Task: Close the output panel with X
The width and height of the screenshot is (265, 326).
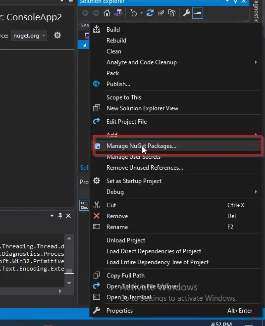Action: click(68, 216)
